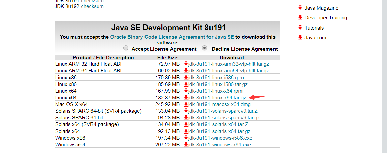Click download icon beside jdk-8u191-macosx-x64.dmg
This screenshot has height=153, width=387.
click(186, 104)
